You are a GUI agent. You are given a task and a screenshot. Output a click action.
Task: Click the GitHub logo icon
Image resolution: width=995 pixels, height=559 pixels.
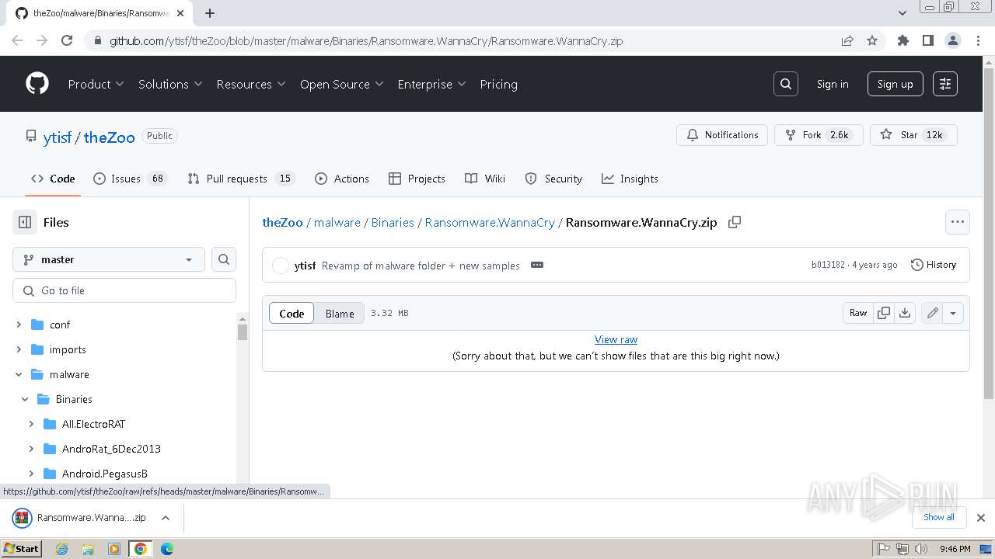37,84
